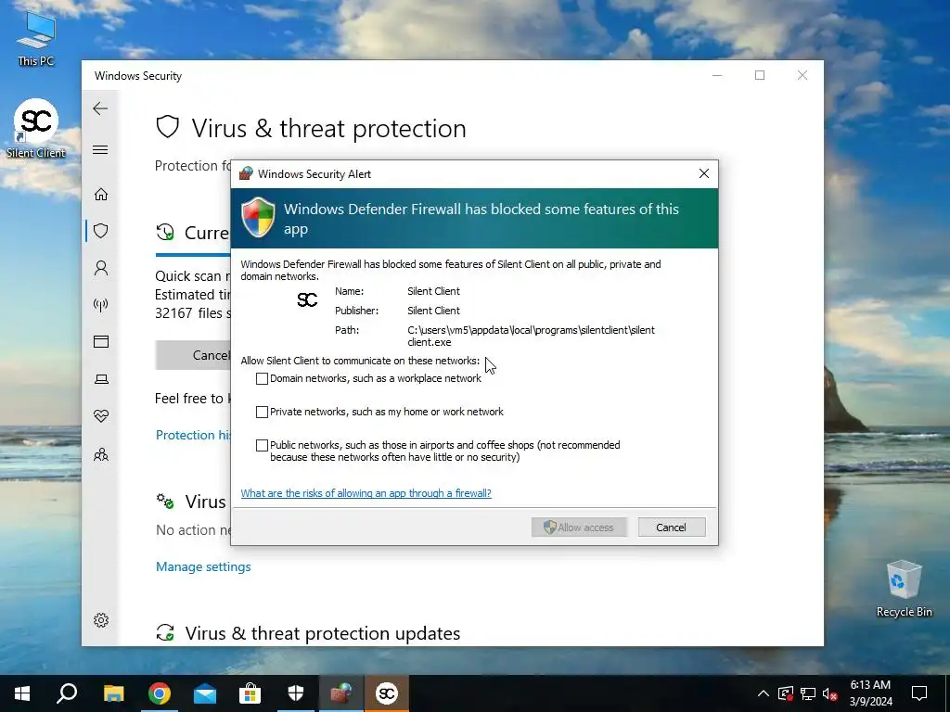The width and height of the screenshot is (950, 712).
Task: Select the Silent Client desktop shortcut
Action: 36,129
